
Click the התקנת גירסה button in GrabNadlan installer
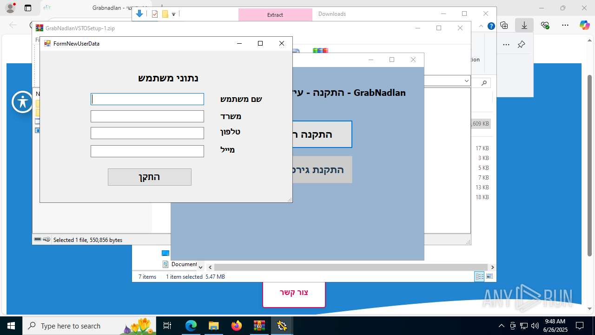322,169
